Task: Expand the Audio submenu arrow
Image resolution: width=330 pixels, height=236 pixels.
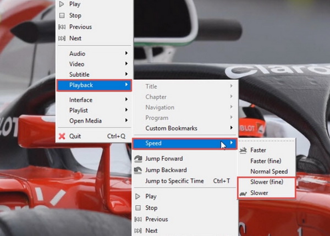Action: [127, 53]
